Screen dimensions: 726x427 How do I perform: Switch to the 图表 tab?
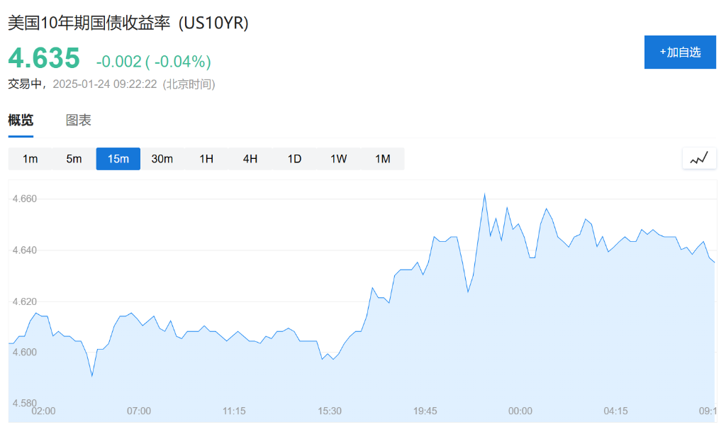(79, 121)
